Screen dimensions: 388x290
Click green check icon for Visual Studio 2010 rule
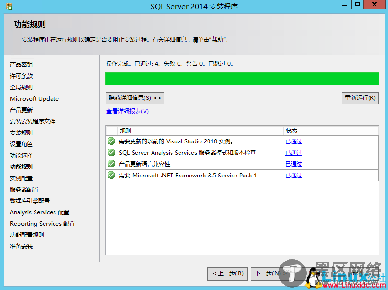coord(111,141)
